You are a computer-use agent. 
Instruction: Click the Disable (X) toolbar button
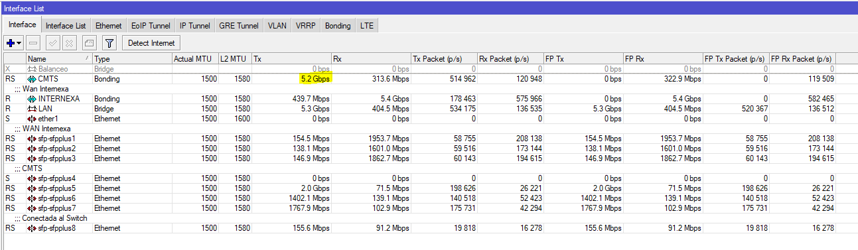(70, 43)
